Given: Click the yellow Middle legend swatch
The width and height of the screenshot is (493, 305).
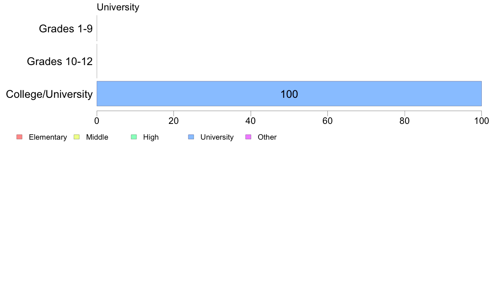Looking at the screenshot, I should tap(76, 137).
